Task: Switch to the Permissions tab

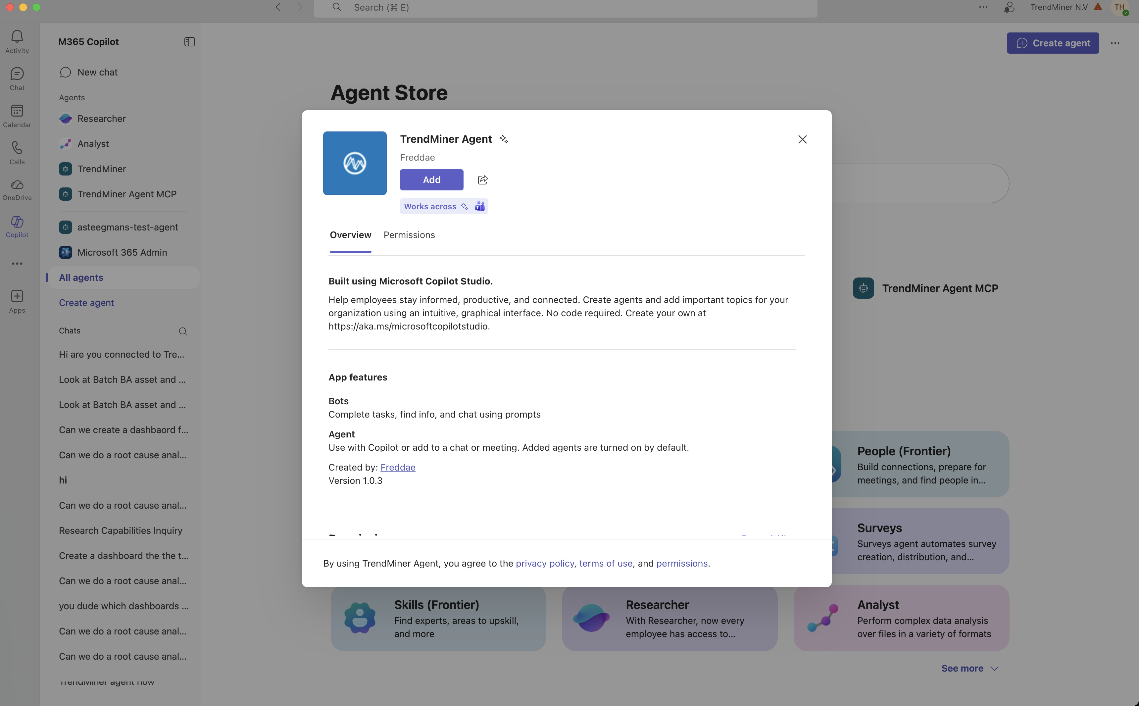Action: pos(409,235)
